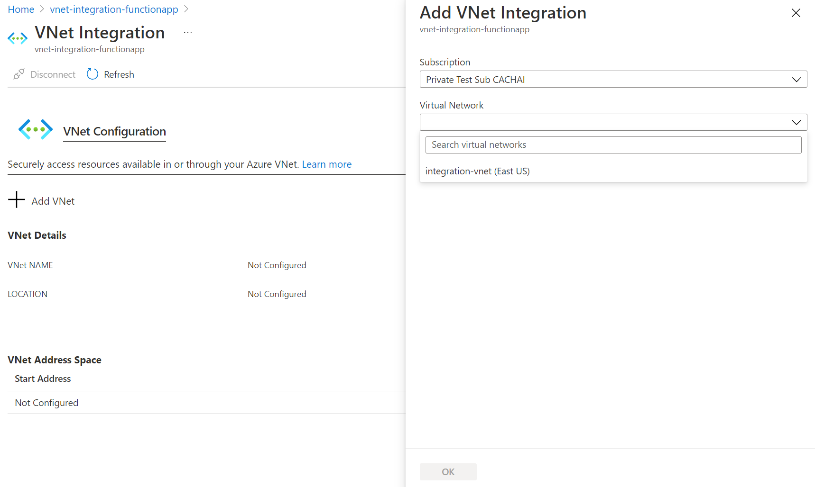Select integration-vnet (East US) option
The image size is (815, 487).
point(477,171)
